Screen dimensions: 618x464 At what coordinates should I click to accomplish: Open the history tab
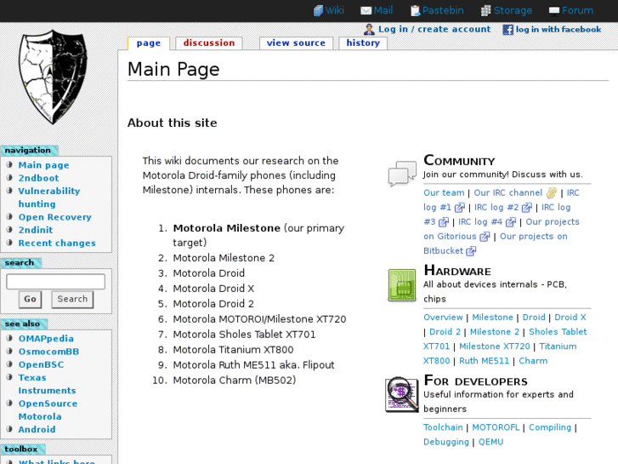(363, 43)
